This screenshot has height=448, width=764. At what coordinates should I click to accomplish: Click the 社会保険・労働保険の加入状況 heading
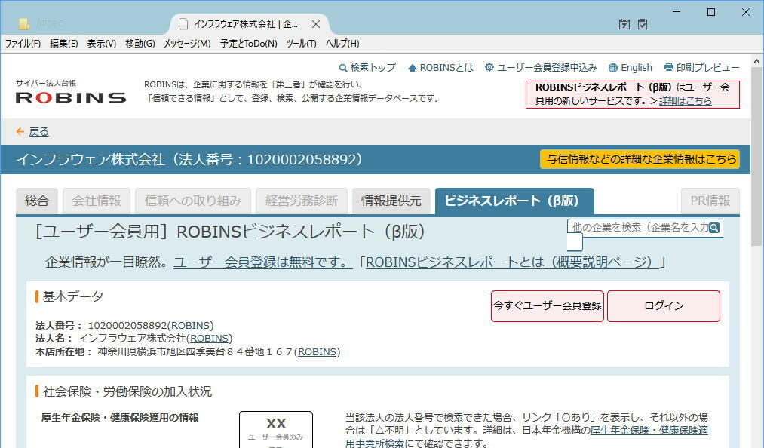127,391
